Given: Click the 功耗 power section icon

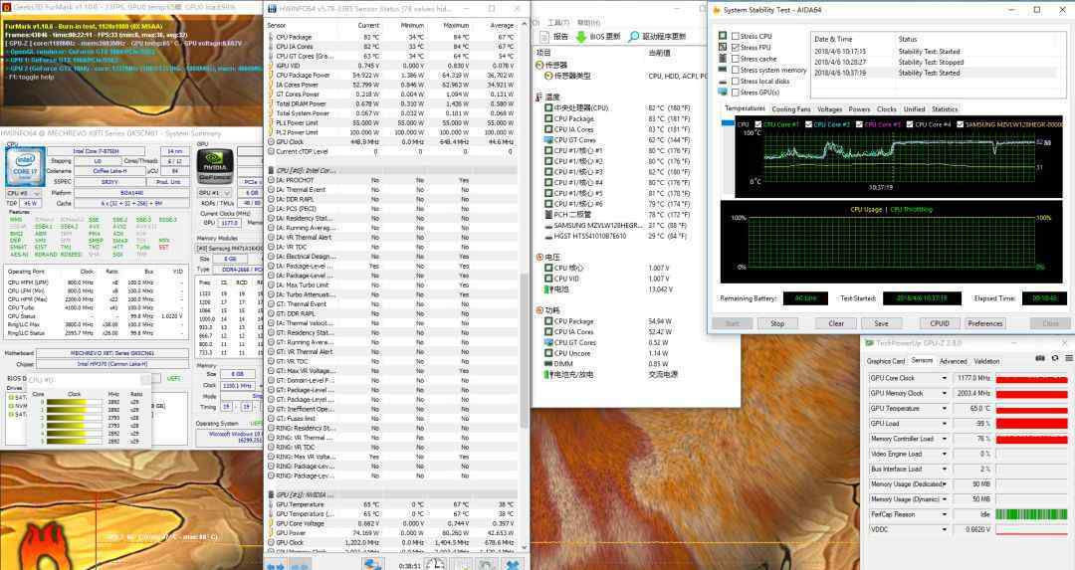Looking at the screenshot, I should pyautogui.click(x=539, y=310).
